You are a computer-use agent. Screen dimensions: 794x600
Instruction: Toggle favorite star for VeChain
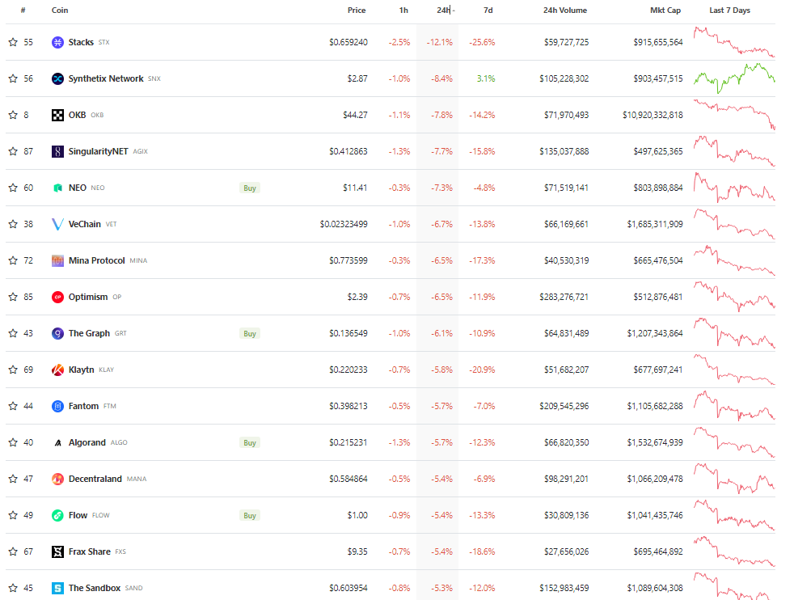coord(13,224)
